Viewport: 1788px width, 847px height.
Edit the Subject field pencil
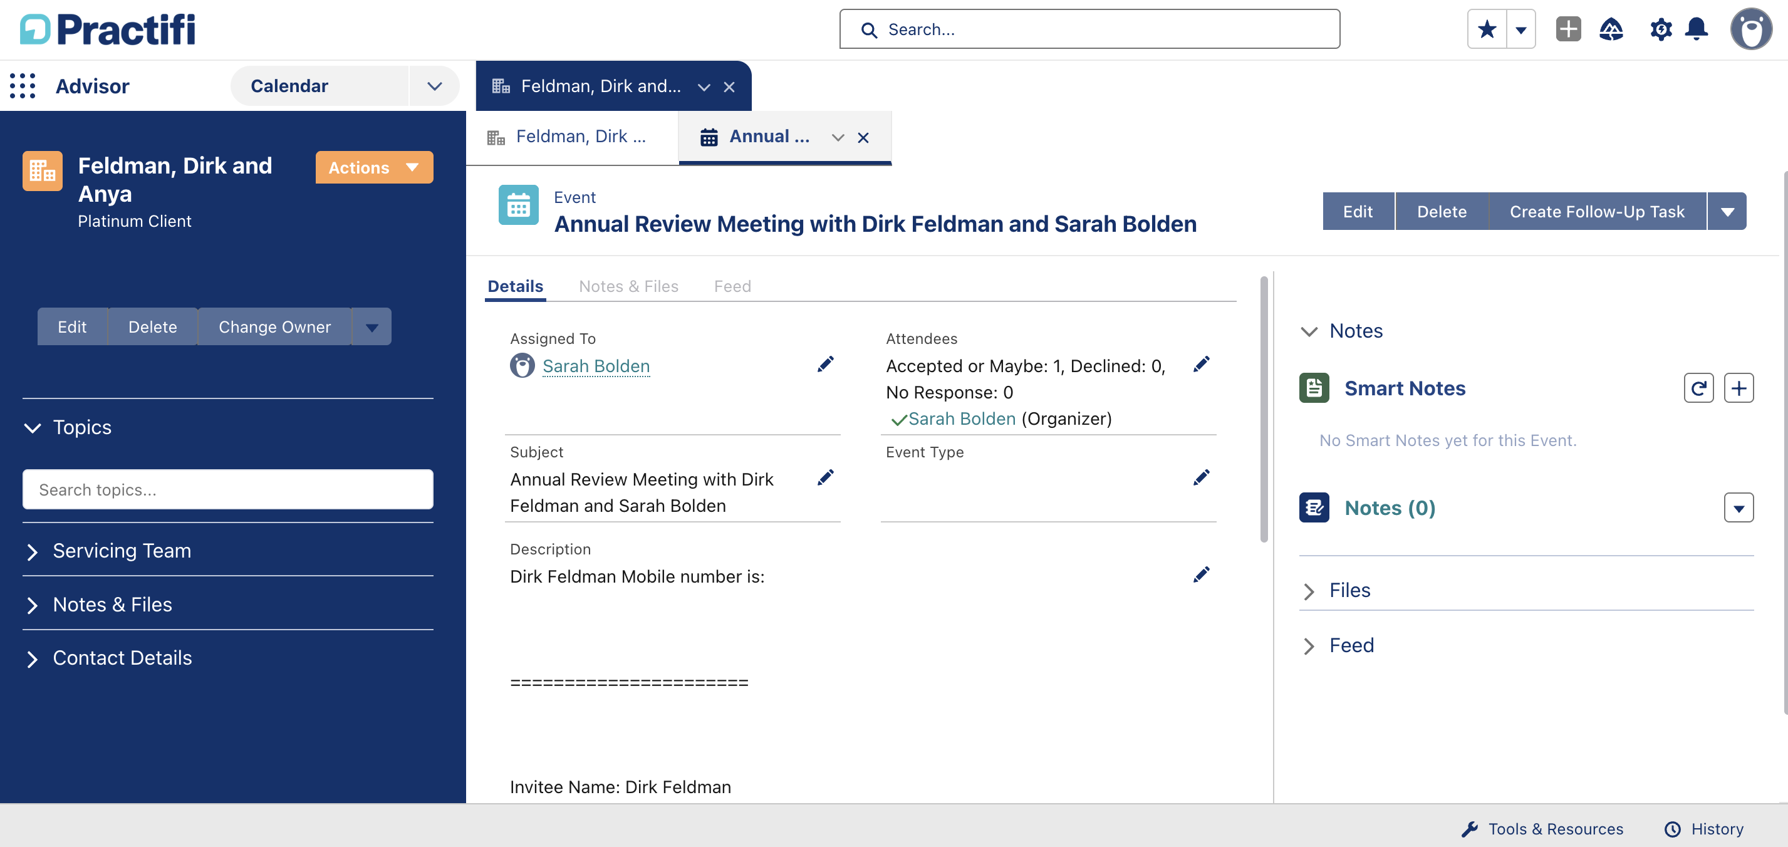825,477
